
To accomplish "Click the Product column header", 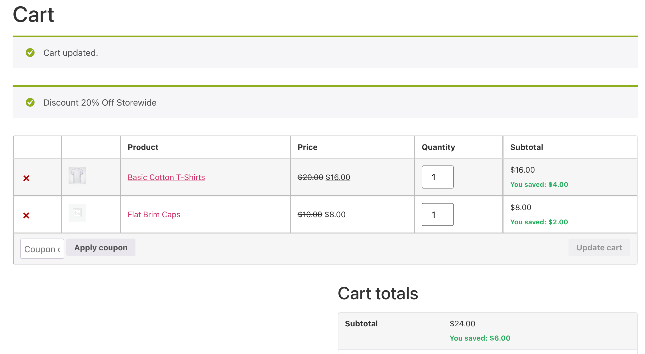I will pos(143,147).
